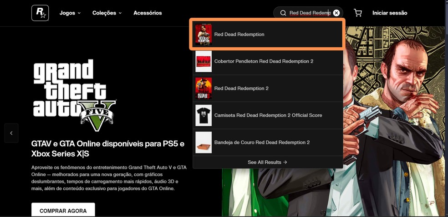The image size is (448, 217).
Task: Open the Pendleton blanket thumbnail
Action: coord(204,61)
